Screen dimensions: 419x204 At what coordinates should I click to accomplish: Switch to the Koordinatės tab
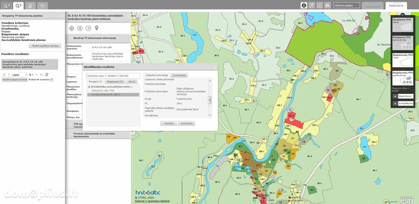coord(179,76)
